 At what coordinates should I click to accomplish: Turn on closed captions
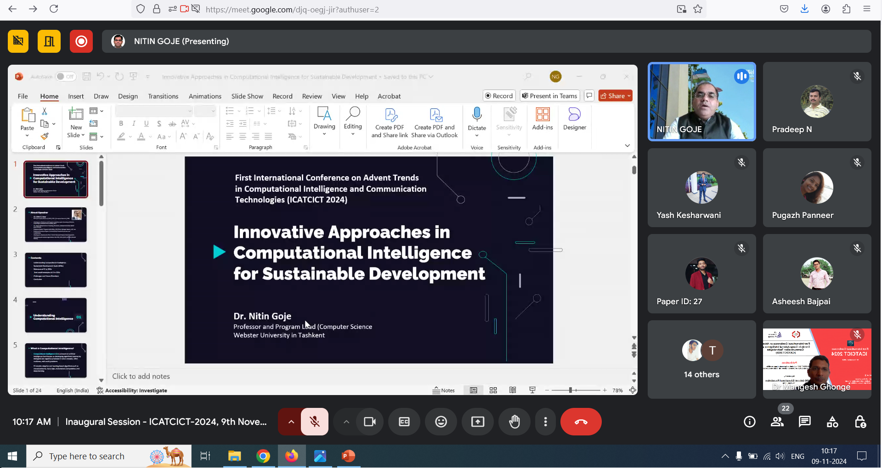coord(404,422)
